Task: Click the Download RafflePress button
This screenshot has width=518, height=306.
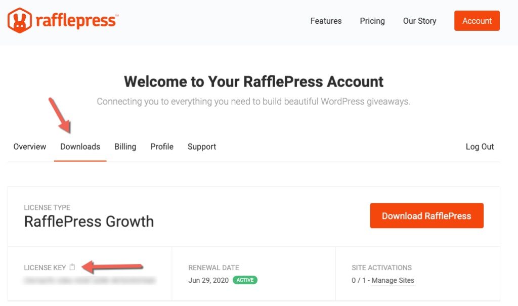Action: [x=426, y=215]
